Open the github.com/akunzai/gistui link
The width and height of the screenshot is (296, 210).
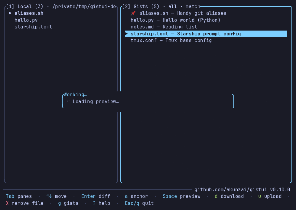pos(231,189)
